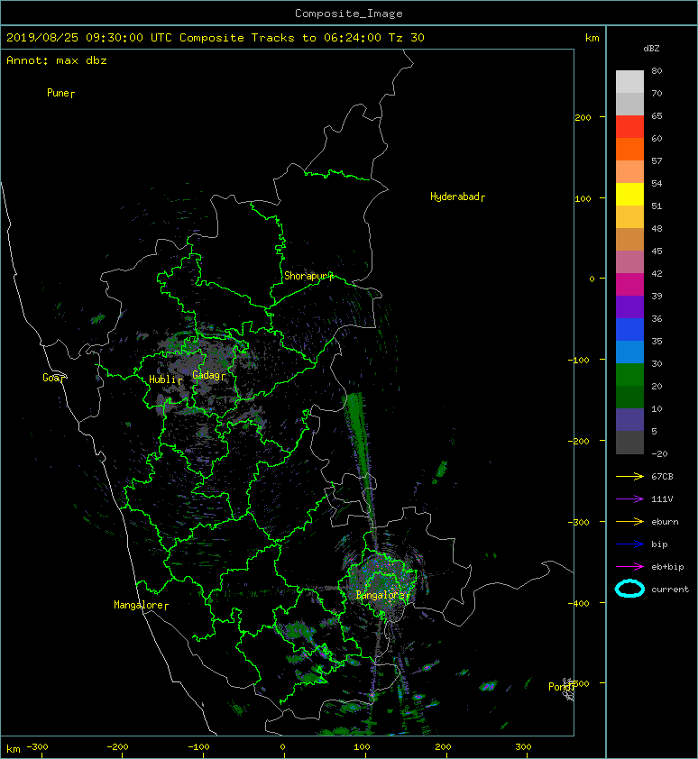
Task: Click the dark orange 60 dBZ swatch
Action: click(x=629, y=149)
